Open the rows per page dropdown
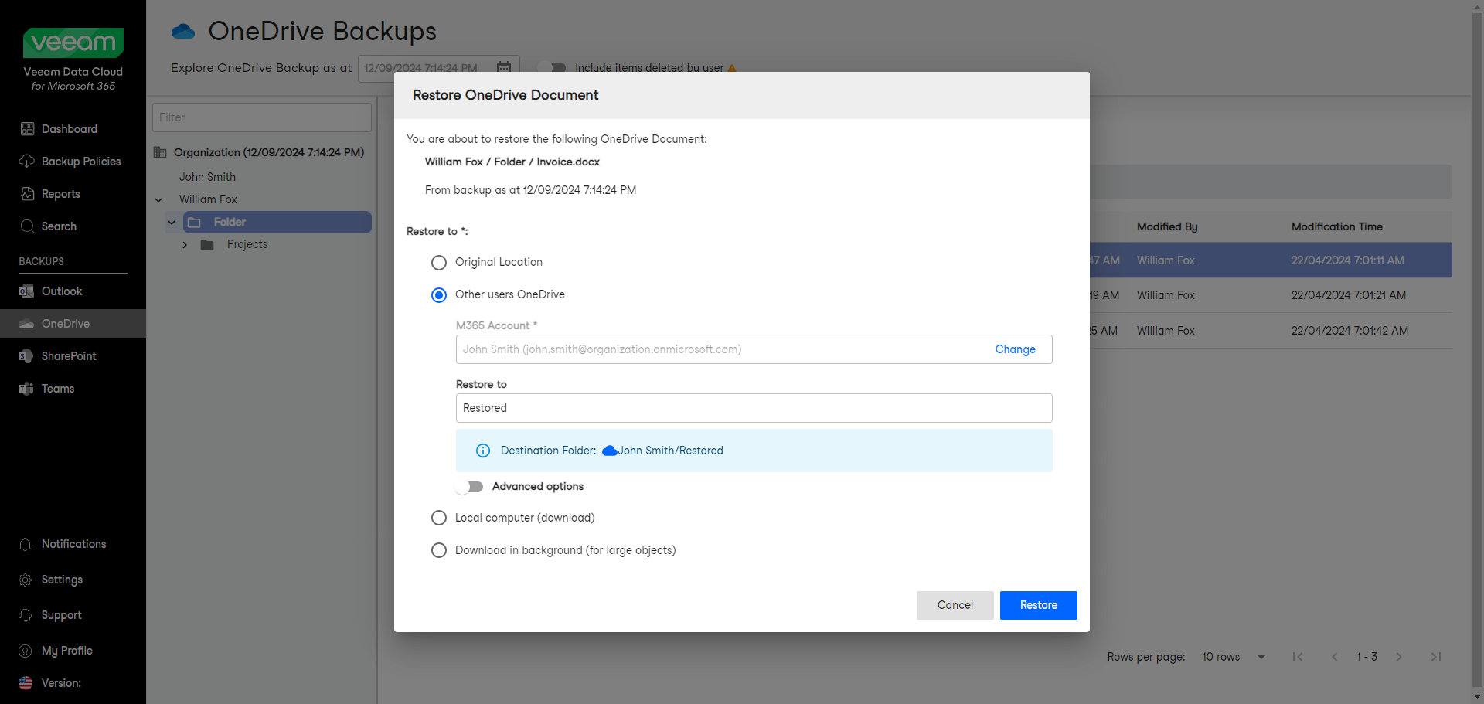This screenshot has height=704, width=1484. point(1233,657)
